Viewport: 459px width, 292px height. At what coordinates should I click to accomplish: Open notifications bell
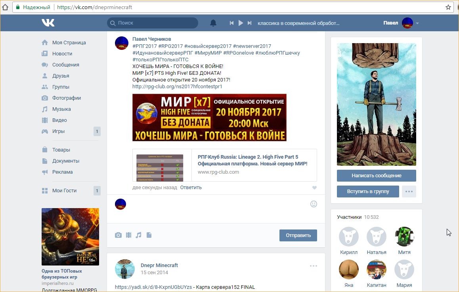tap(213, 23)
